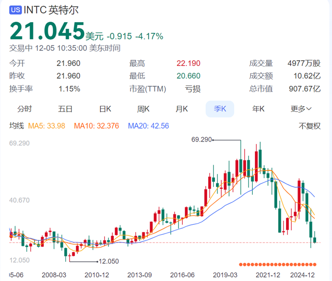Viewport: 332px width, 281px height.
Task: Click the 2008-03 date axis label
Action: (x=54, y=275)
